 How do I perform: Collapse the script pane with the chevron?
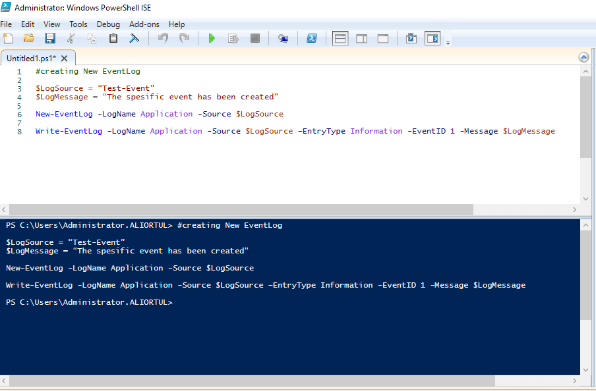[x=583, y=57]
